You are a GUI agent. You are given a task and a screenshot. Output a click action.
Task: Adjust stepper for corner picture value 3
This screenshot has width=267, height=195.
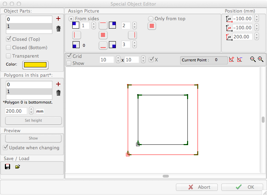(134, 45)
